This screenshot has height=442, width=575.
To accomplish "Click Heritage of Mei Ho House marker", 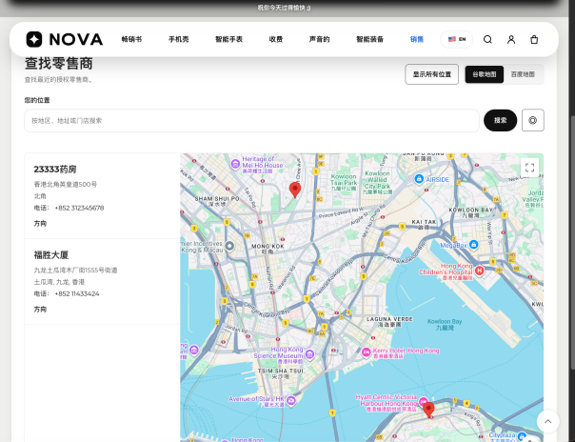I will click(x=235, y=164).
